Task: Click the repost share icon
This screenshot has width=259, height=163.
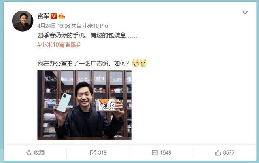Action: pos(93,153)
